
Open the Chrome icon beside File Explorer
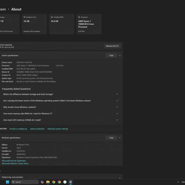54,182
